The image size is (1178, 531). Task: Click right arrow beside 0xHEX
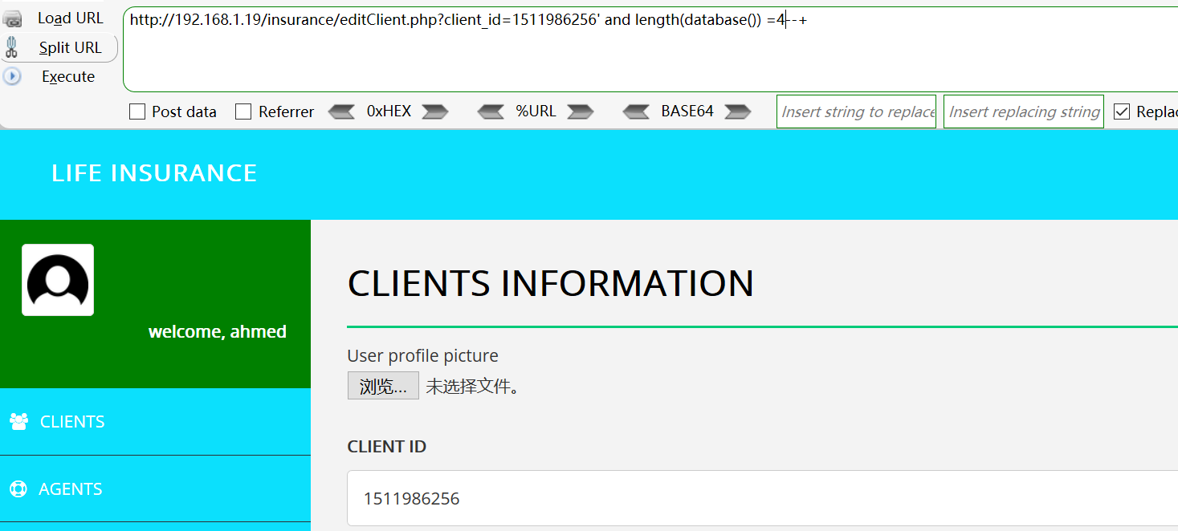(x=434, y=111)
